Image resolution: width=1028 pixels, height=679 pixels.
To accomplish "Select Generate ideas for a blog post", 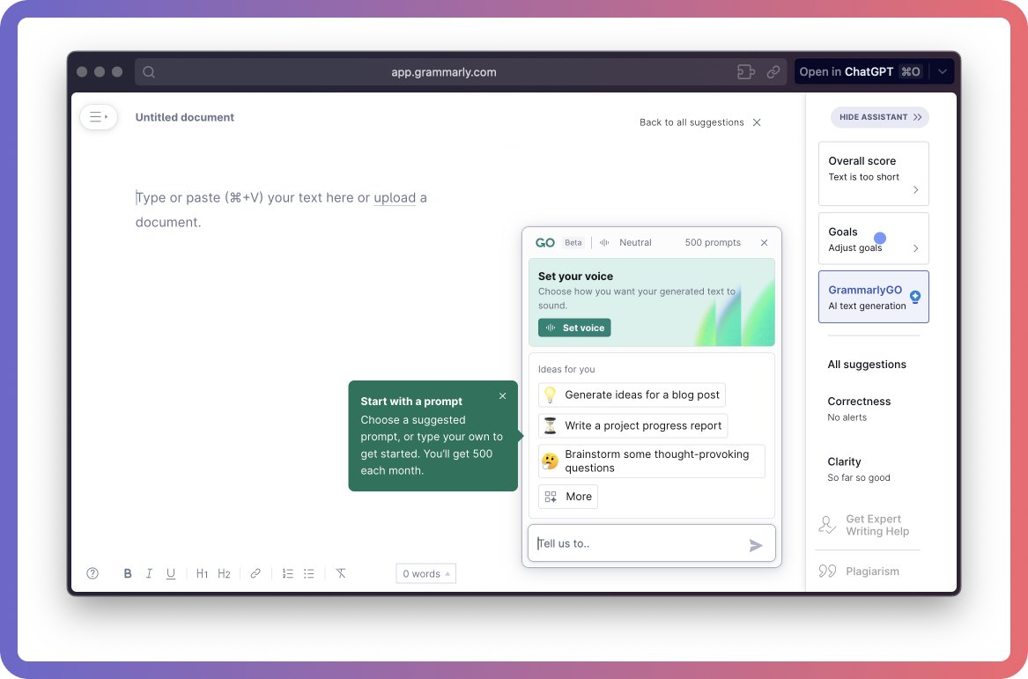I will 632,395.
